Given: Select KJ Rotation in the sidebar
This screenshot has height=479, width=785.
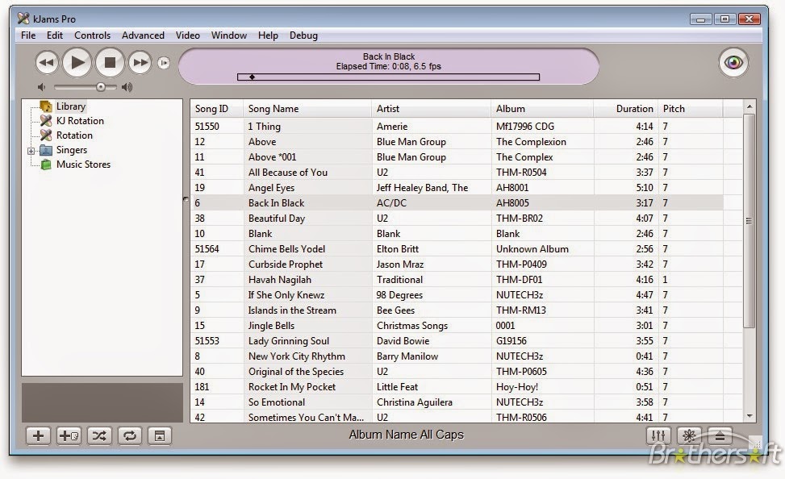Looking at the screenshot, I should tap(80, 121).
